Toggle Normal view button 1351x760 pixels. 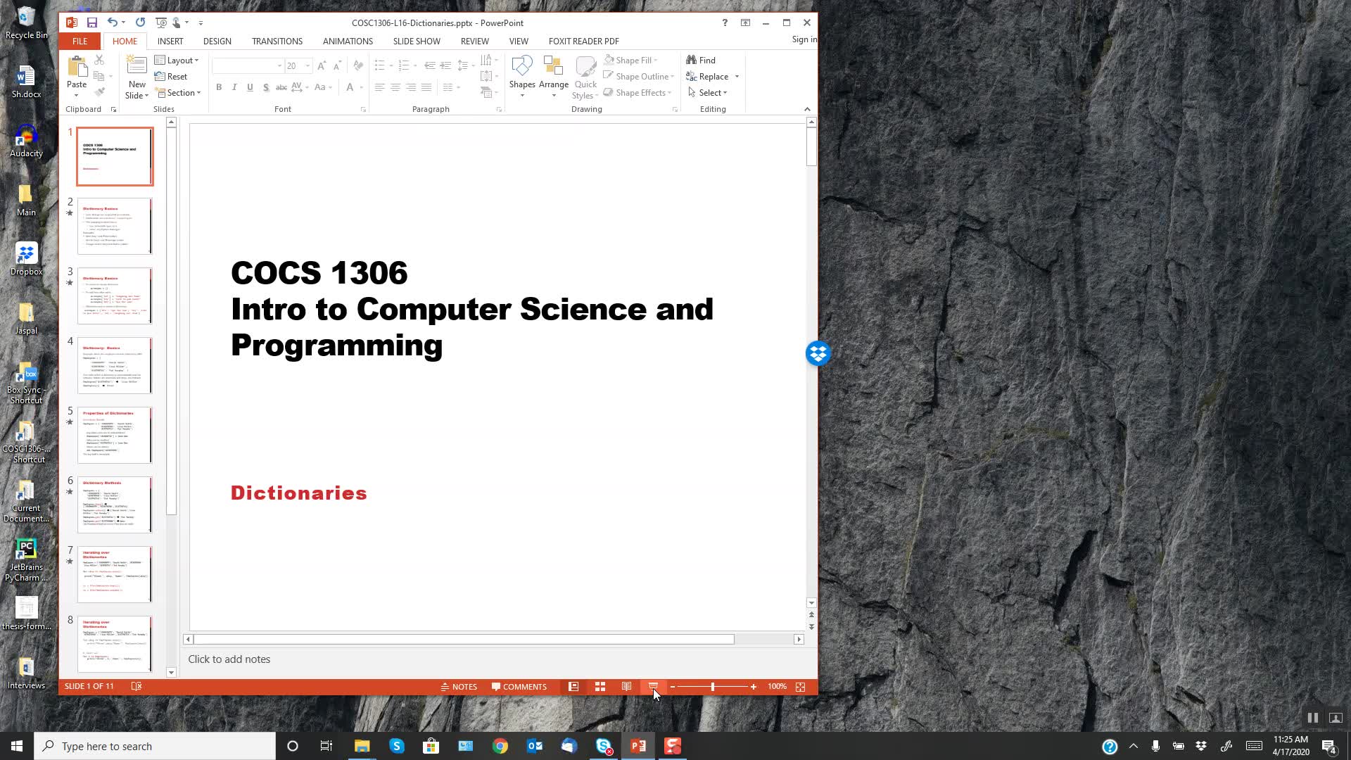[573, 687]
